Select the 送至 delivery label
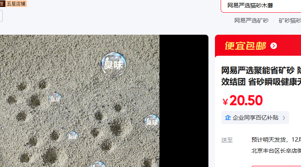 click(x=227, y=140)
